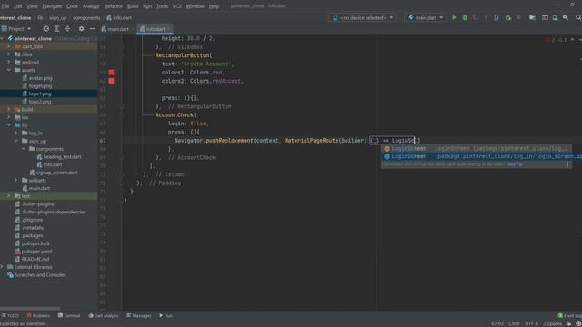Viewport: 582px width, 327px height.
Task: Open signup_screen.dart file
Action: (x=56, y=173)
